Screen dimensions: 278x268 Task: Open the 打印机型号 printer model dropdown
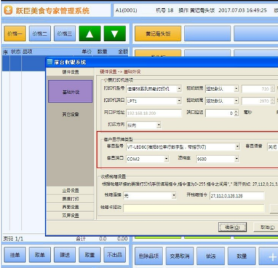pos(179,89)
